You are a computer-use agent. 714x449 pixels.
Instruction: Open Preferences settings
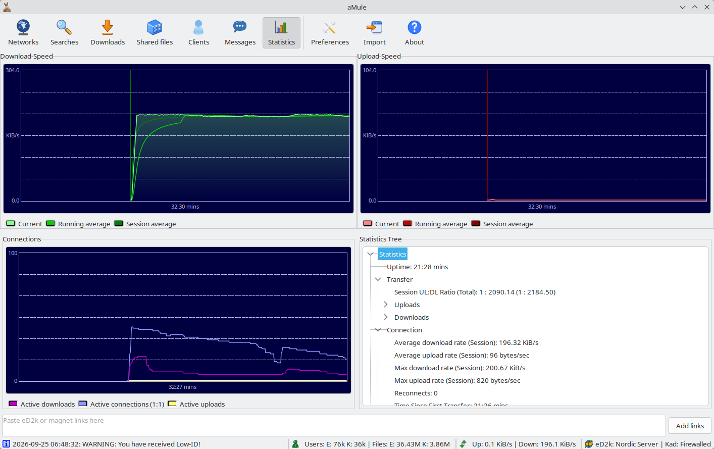click(x=330, y=33)
